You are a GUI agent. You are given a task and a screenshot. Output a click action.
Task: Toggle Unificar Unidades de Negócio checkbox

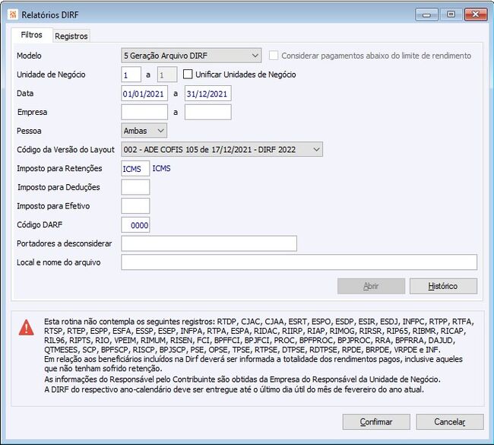click(188, 75)
